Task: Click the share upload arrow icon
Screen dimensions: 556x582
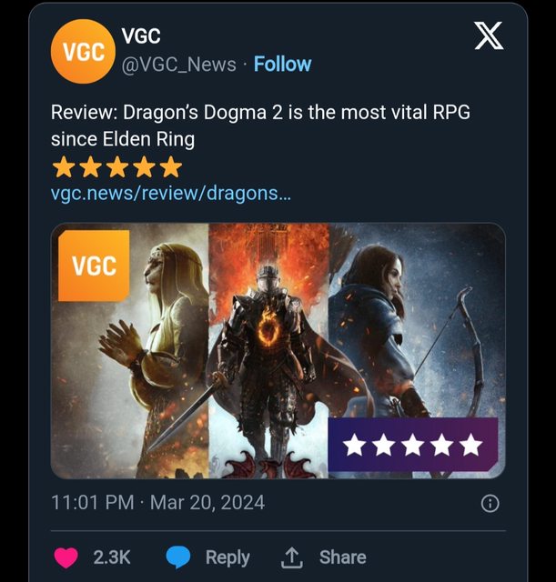Action: coord(293,557)
